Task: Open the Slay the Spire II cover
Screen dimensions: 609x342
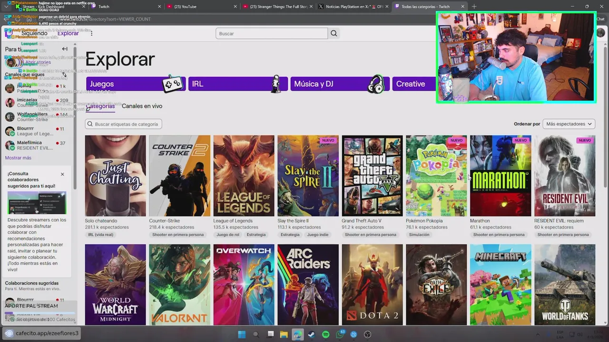Action: (x=308, y=176)
